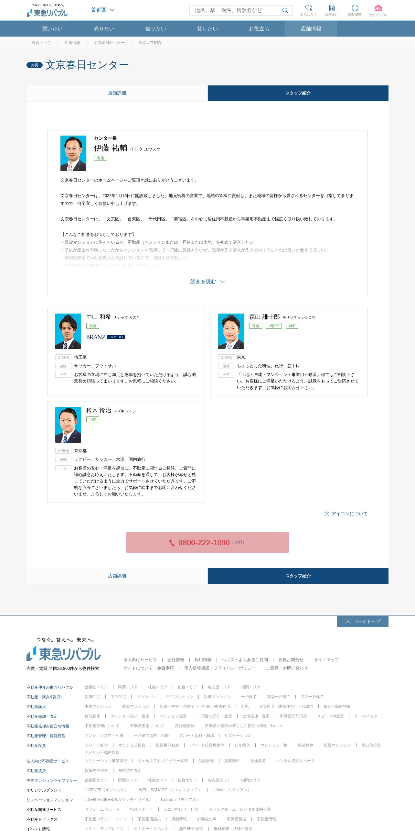Open the アイコンについて link
Image resolution: width=415 pixels, height=831 pixels.
pyautogui.click(x=349, y=514)
